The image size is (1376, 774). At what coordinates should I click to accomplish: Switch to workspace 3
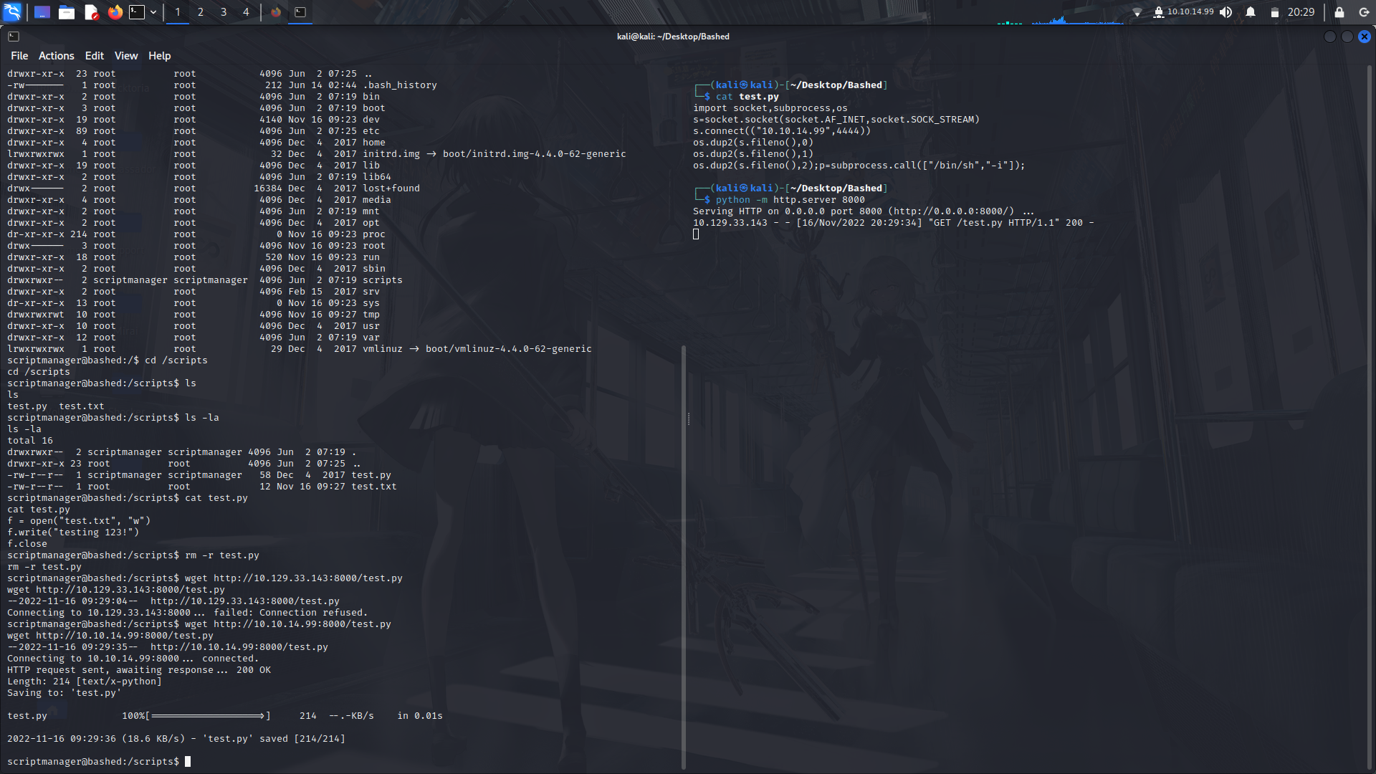tap(223, 12)
